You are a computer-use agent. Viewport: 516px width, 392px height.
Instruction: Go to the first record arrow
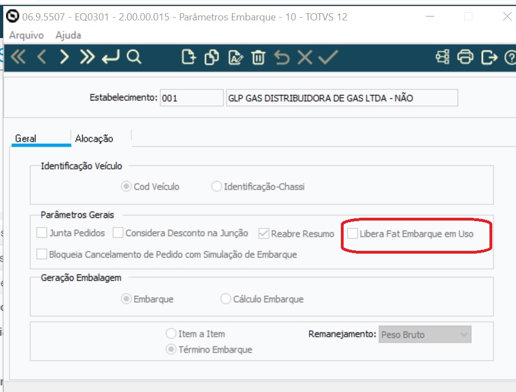point(18,57)
